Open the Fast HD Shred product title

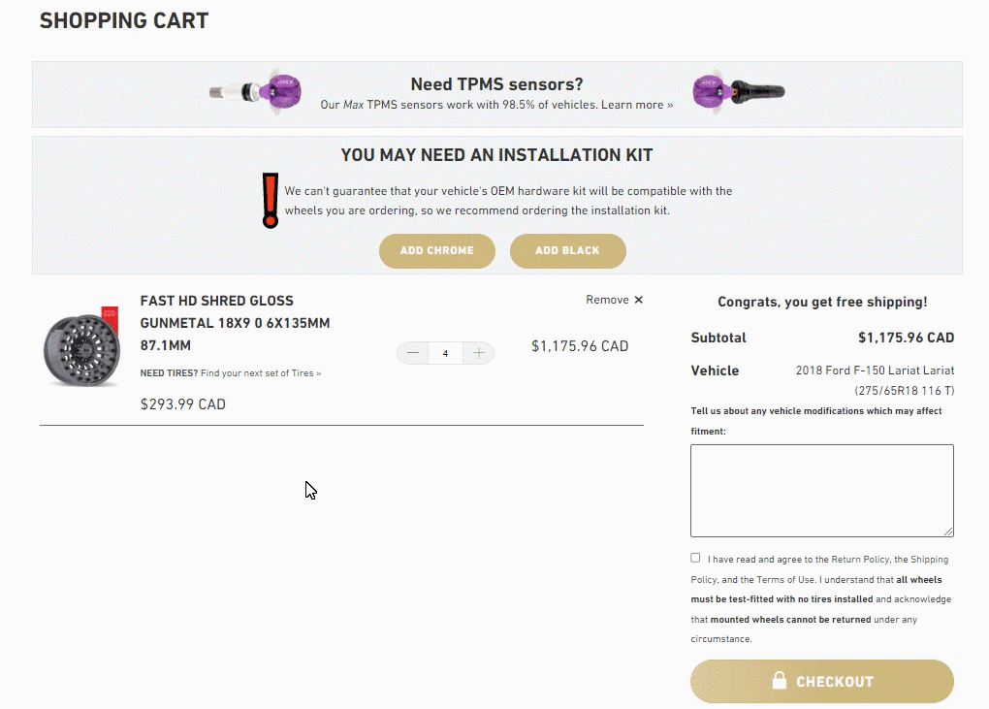point(235,322)
